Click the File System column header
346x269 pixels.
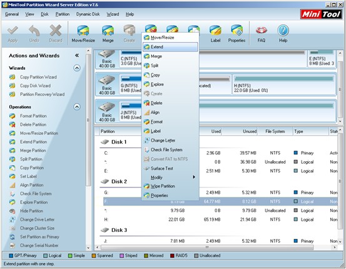tap(275, 132)
